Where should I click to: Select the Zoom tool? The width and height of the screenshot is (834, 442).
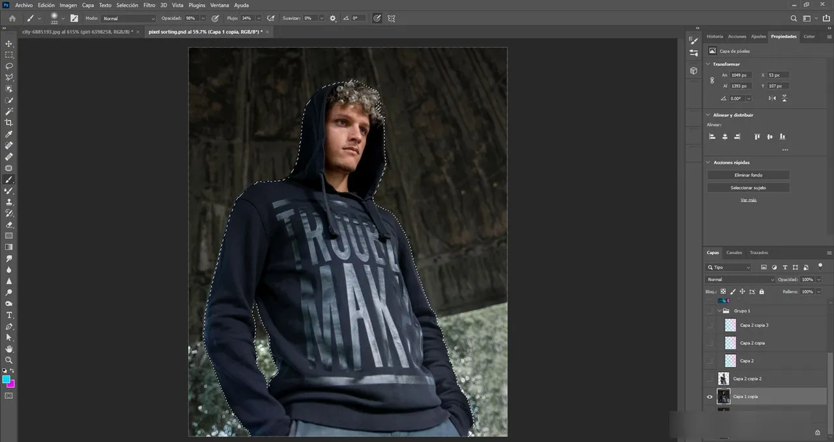click(9, 360)
